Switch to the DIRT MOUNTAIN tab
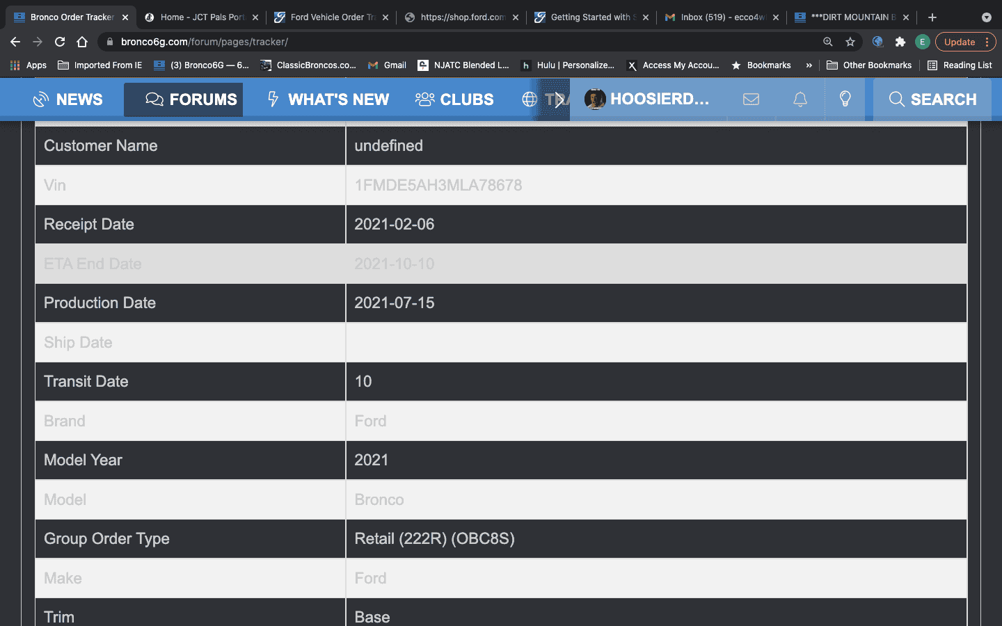 click(x=853, y=17)
